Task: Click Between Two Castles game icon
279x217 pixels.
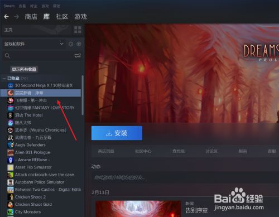Action: pyautogui.click(x=11, y=190)
